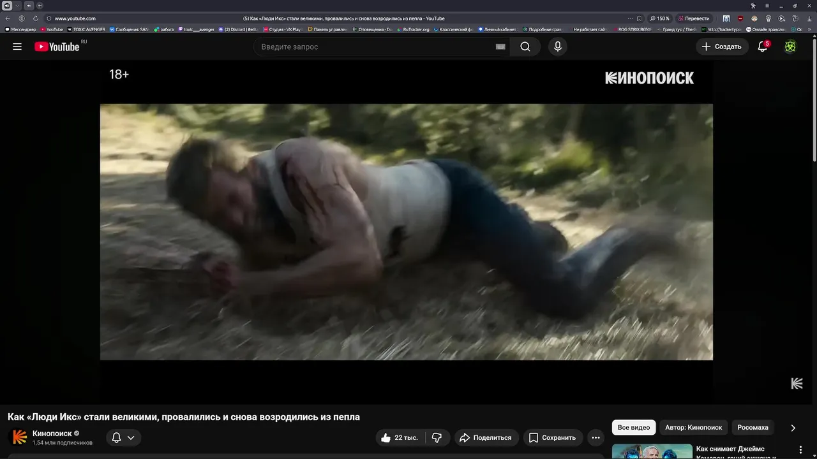
Task: Click the Кинопоиск channel avatar
Action: tap(20, 437)
